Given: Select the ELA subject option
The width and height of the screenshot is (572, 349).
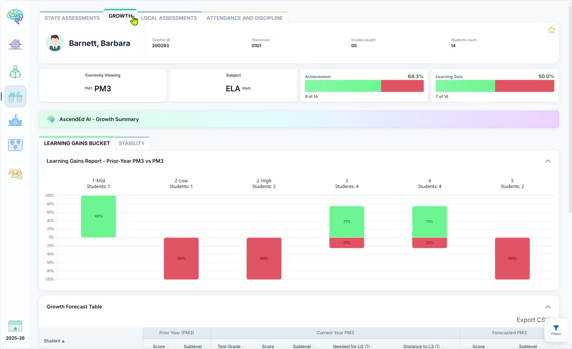Looking at the screenshot, I should pos(233,89).
